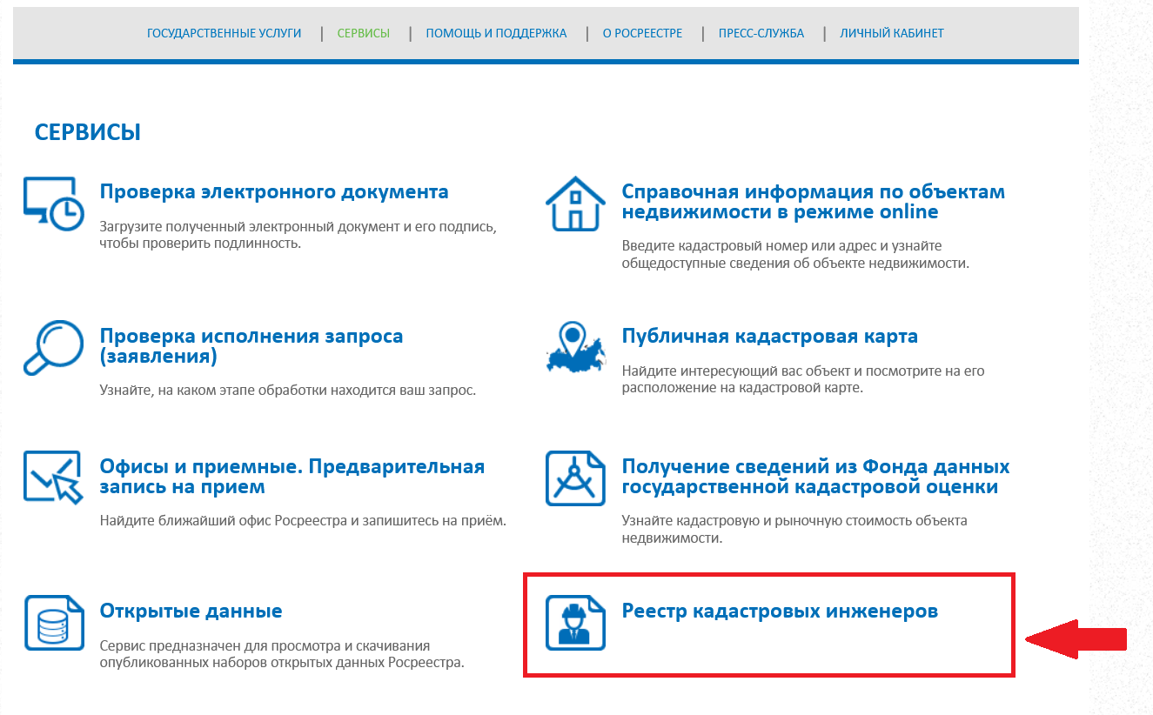Open Справочная информация по объектам недвижимости link

pos(814,202)
